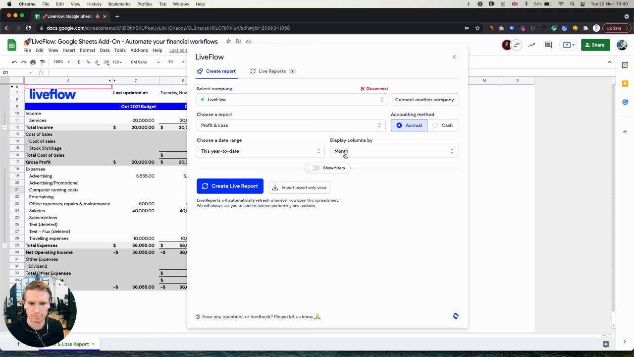
Task: Open the Google account avatar
Action: (x=622, y=45)
